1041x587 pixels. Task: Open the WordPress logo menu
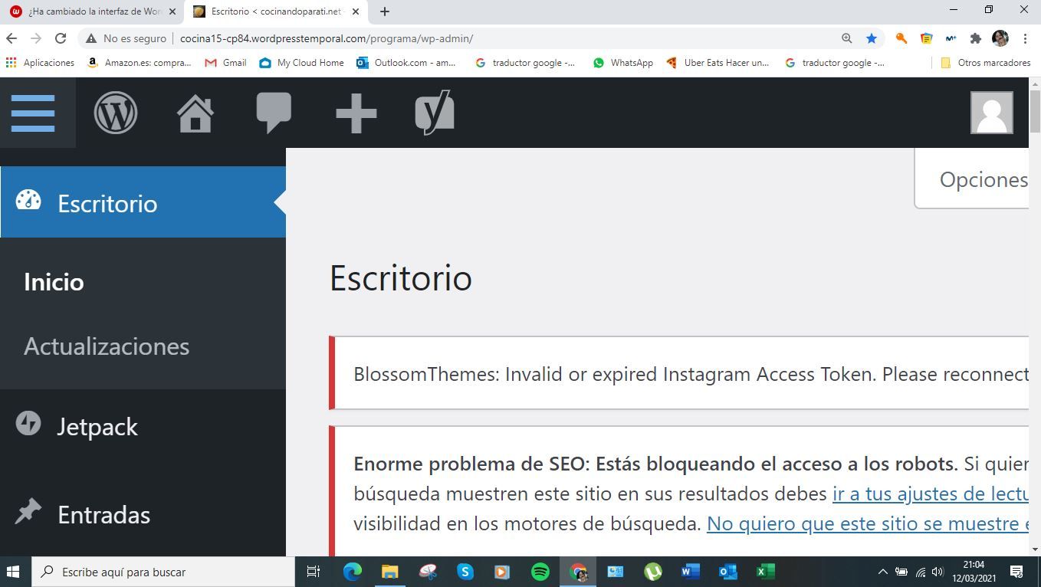coord(116,113)
